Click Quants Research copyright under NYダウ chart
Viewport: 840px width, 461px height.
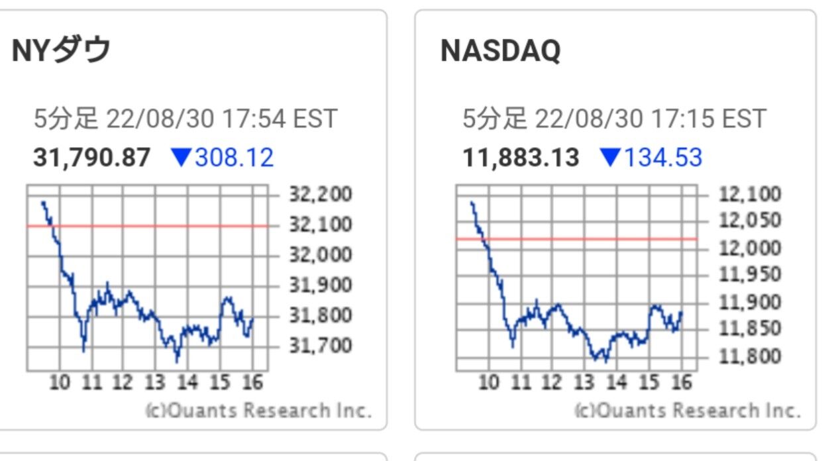[x=258, y=411]
